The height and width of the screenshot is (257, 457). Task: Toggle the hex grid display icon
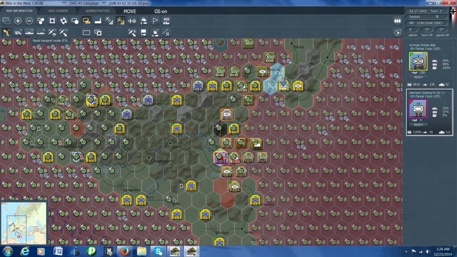41,21
